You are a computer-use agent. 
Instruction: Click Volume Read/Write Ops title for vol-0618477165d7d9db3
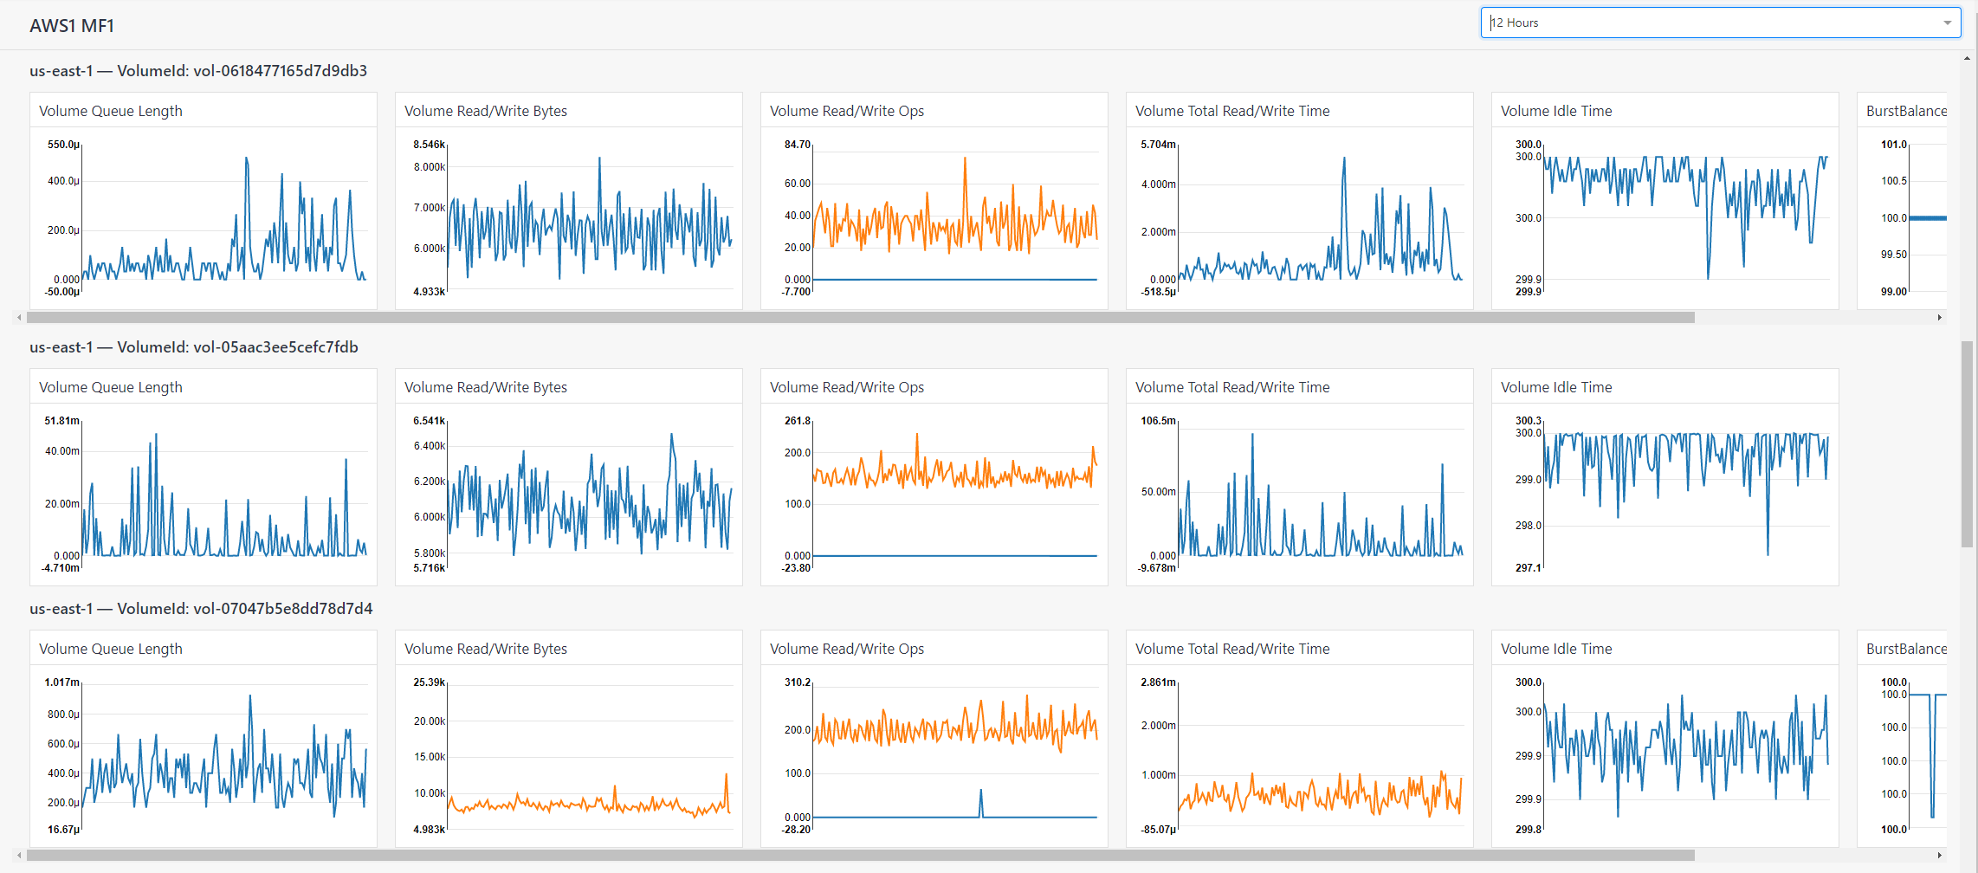pyautogui.click(x=847, y=111)
